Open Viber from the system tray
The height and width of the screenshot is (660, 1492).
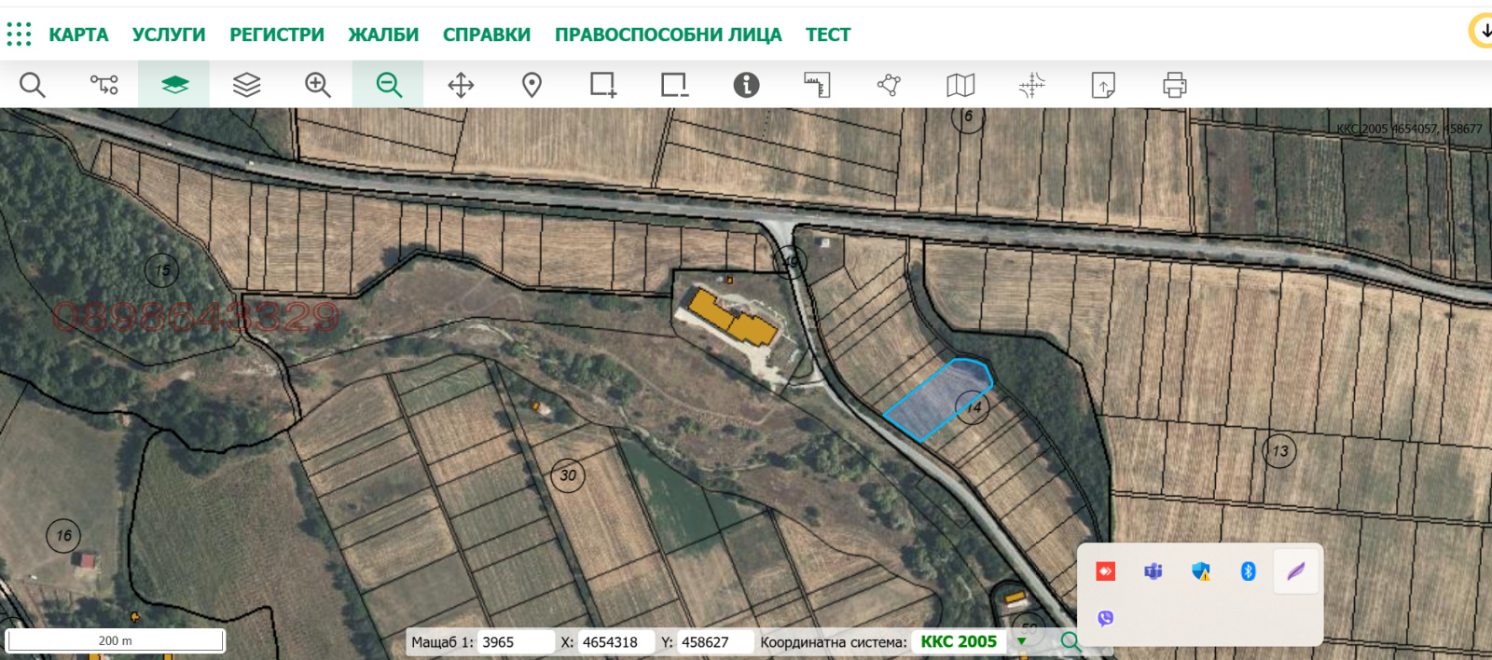click(x=1105, y=618)
